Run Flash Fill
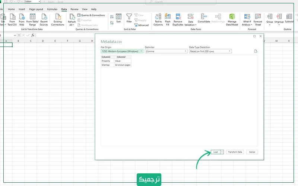 coord(168,20)
